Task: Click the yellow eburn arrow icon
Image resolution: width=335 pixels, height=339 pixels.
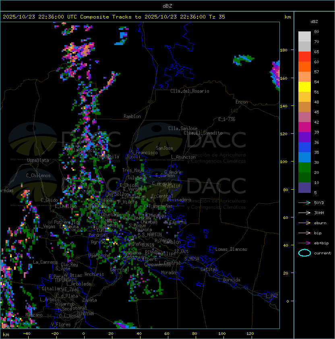Action: [x=304, y=223]
